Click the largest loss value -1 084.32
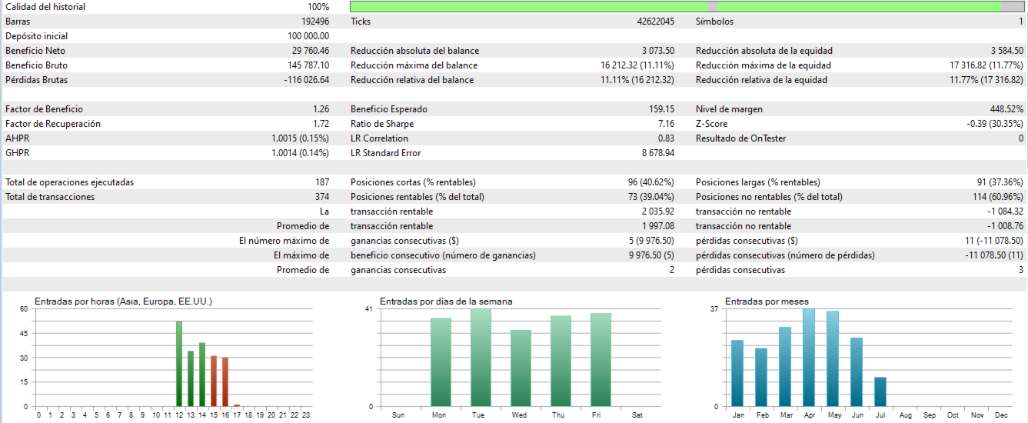This screenshot has width=1028, height=423. tap(1006, 211)
